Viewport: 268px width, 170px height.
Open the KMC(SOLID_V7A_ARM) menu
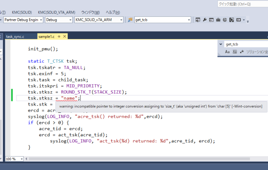(57, 12)
